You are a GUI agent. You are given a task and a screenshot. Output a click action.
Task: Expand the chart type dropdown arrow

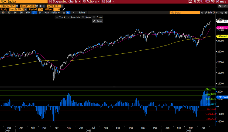click(74, 13)
